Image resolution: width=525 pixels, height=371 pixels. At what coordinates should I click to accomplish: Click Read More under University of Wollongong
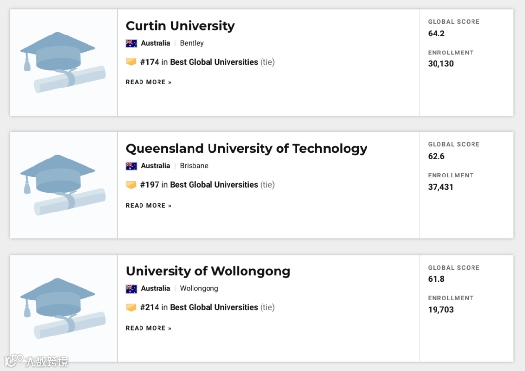(148, 328)
